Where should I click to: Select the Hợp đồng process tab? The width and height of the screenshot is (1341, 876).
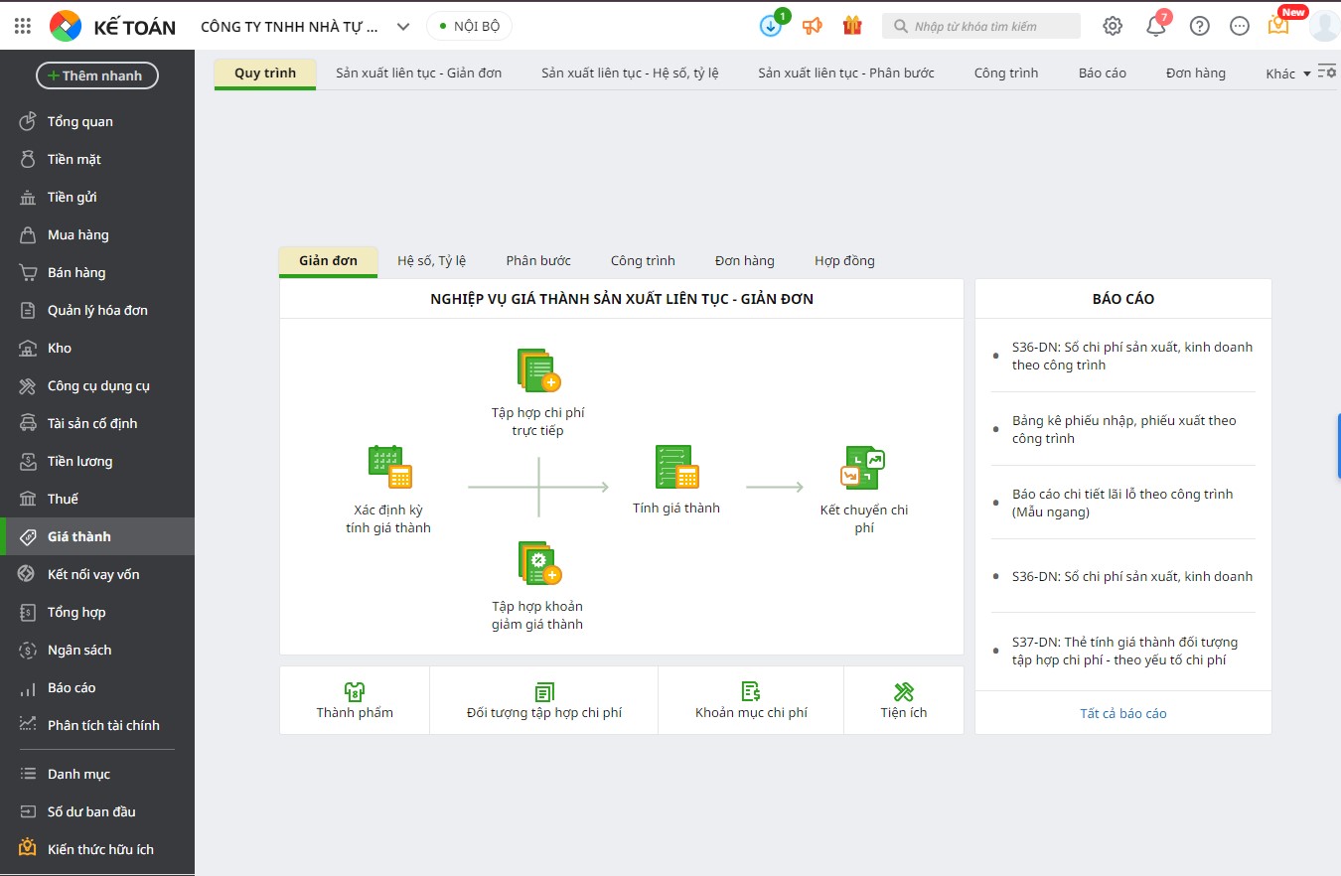(x=844, y=260)
